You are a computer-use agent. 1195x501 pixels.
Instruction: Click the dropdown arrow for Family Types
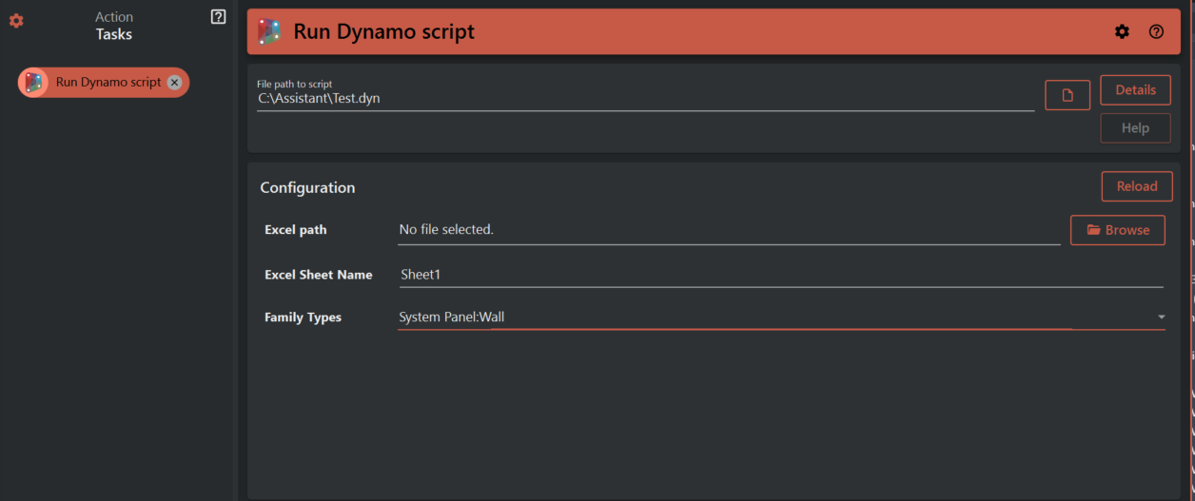tap(1161, 318)
